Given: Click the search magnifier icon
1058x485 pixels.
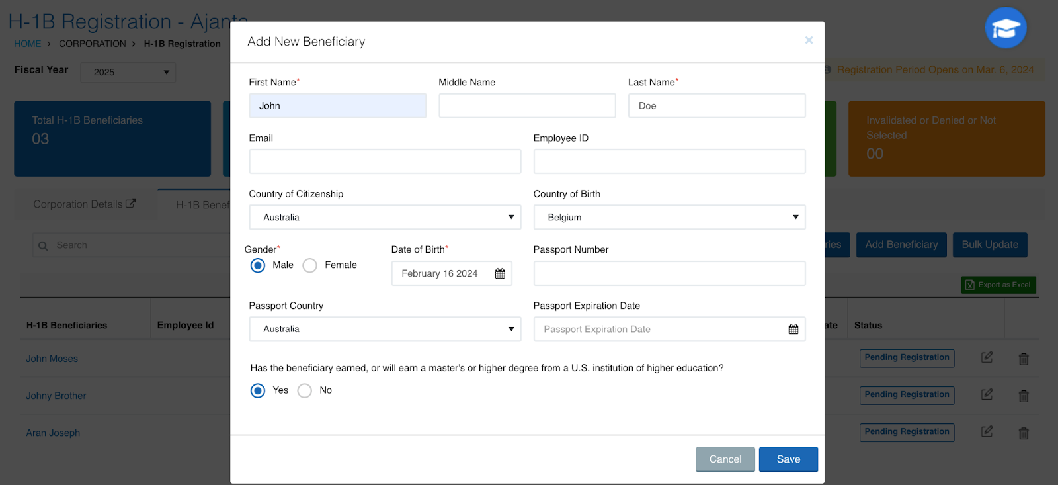Looking at the screenshot, I should pos(43,245).
